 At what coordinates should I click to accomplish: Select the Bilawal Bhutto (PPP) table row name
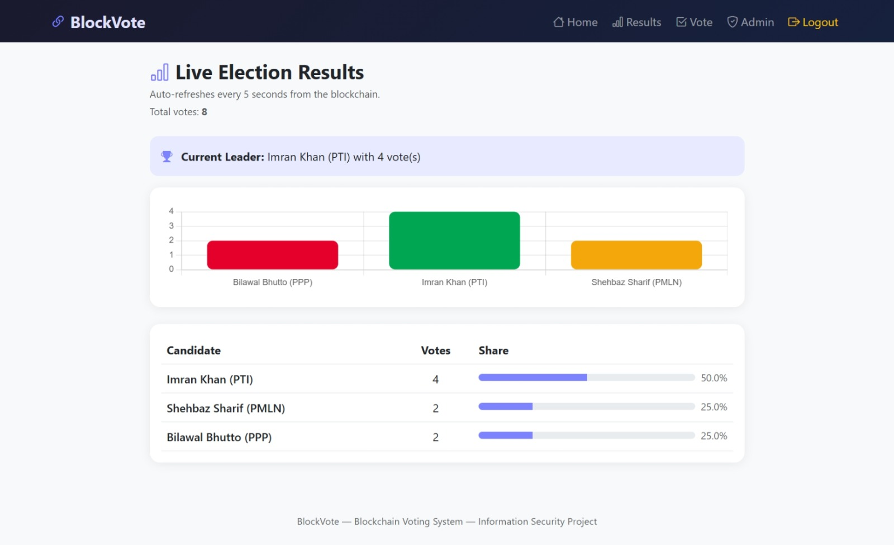pyautogui.click(x=219, y=438)
